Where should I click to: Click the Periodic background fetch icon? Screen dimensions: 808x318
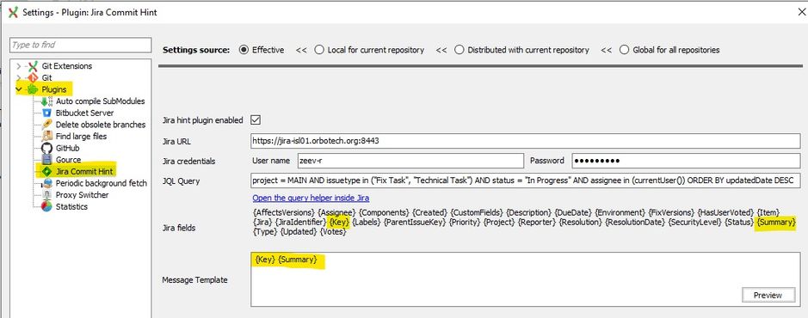click(46, 183)
